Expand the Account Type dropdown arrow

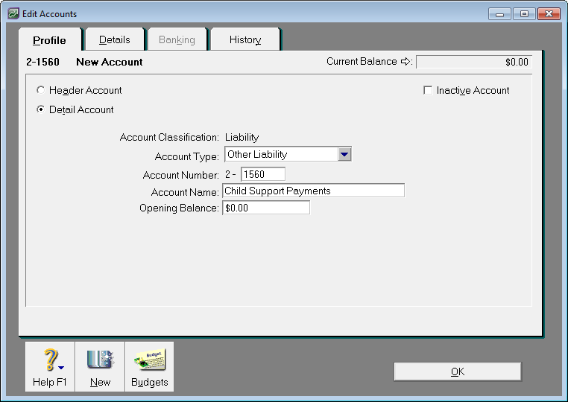click(x=344, y=155)
